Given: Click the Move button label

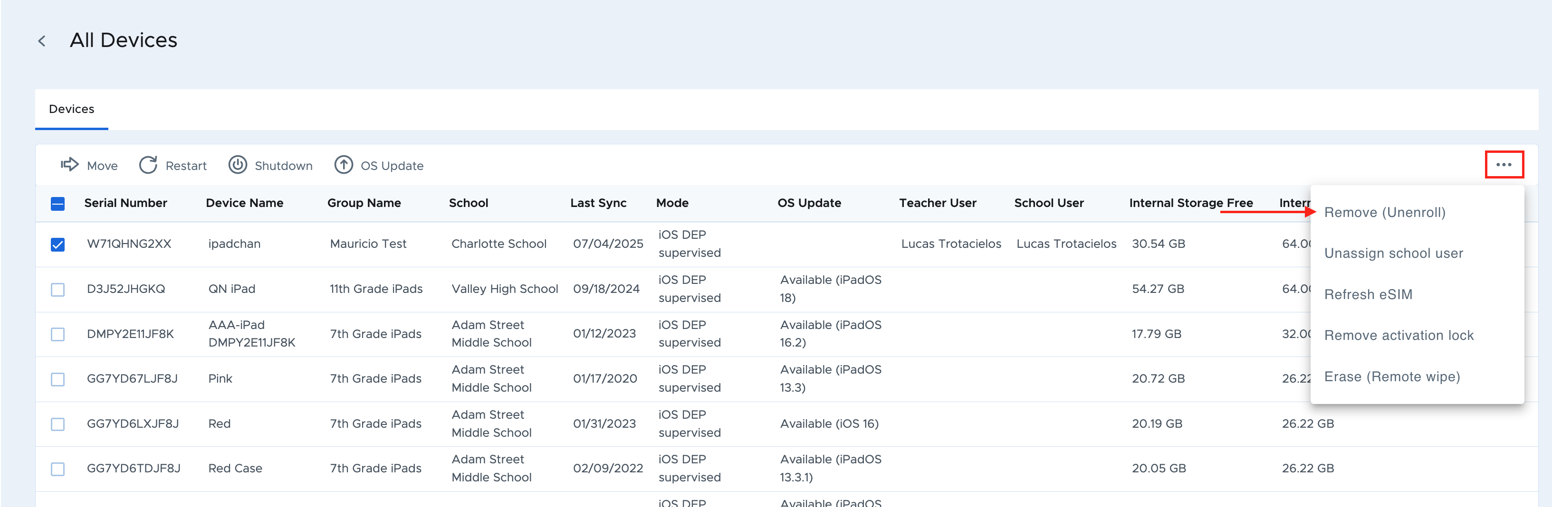Looking at the screenshot, I should (103, 166).
